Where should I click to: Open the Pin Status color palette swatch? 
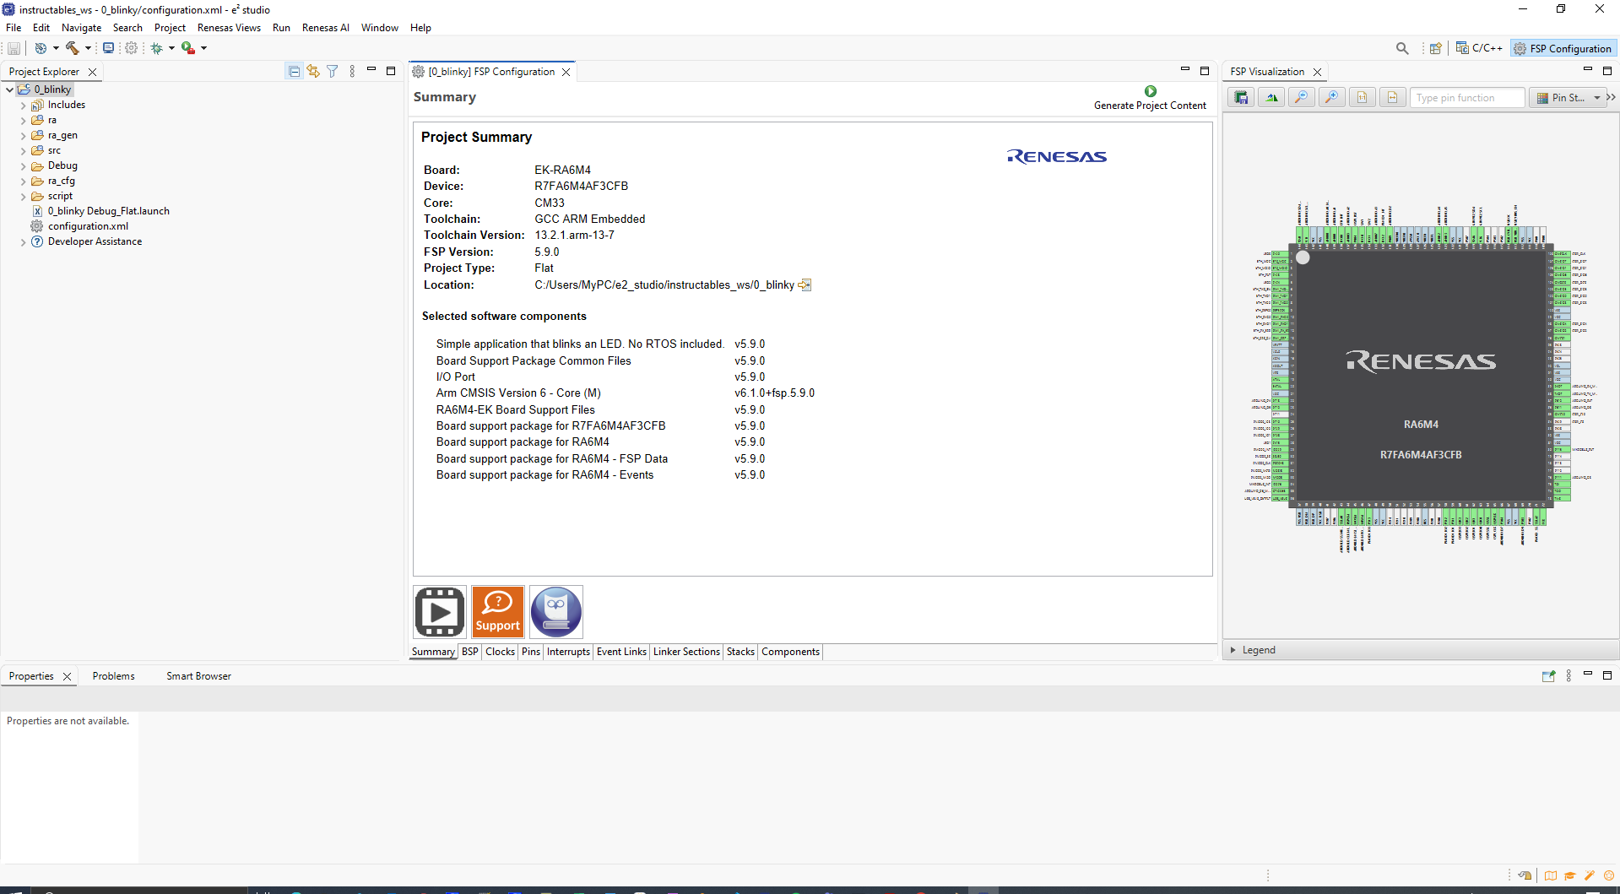click(1542, 97)
